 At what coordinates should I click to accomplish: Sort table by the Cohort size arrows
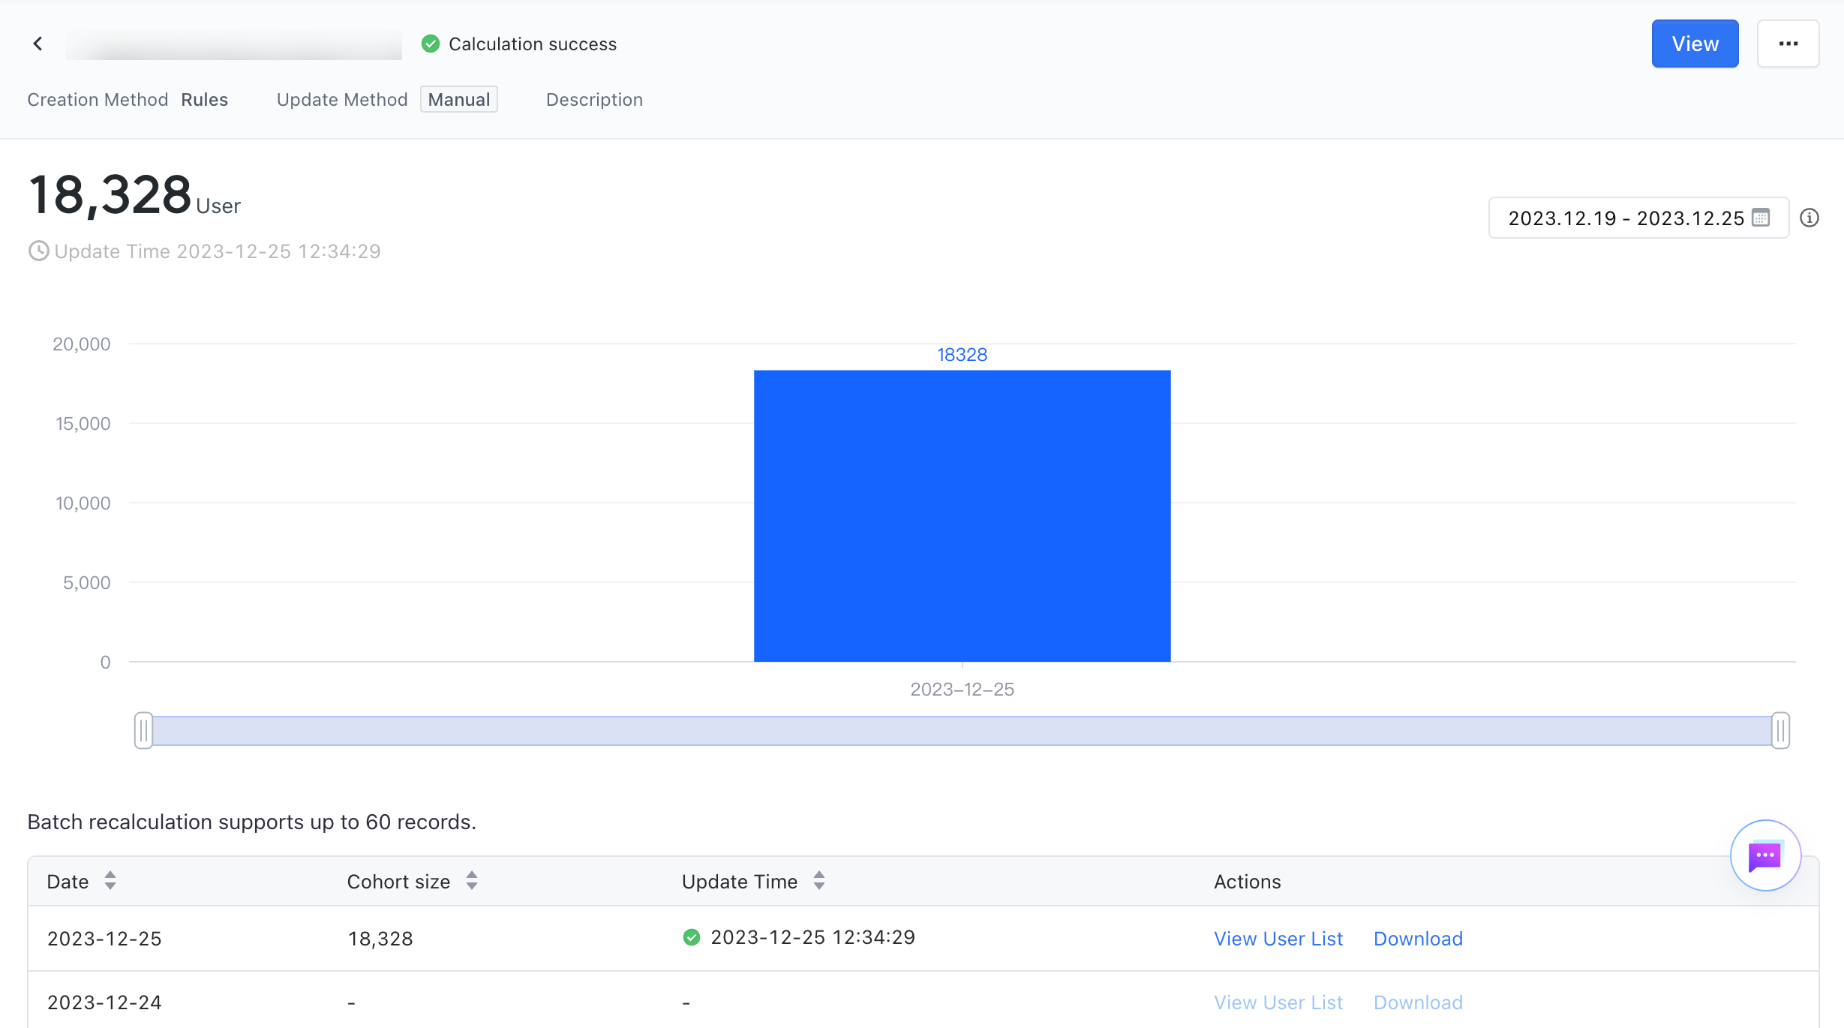(x=472, y=881)
